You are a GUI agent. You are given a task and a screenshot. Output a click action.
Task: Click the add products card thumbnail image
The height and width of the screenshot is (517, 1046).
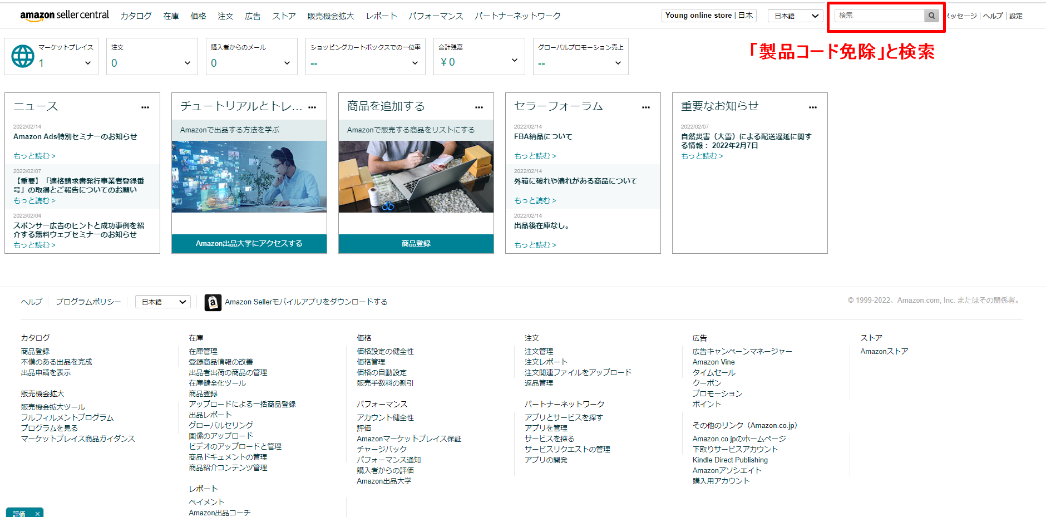click(x=416, y=176)
